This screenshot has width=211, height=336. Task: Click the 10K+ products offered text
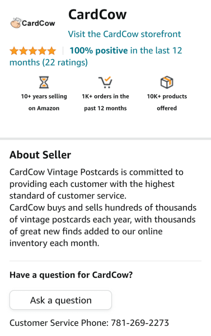pyautogui.click(x=167, y=102)
